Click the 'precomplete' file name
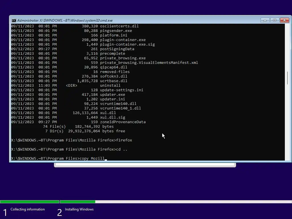The width and height of the screenshot is (292, 219). [112, 53]
